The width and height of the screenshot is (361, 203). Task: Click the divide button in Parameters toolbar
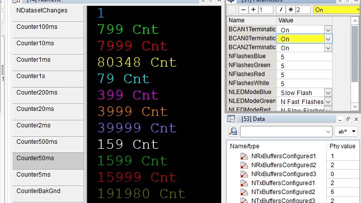click(x=281, y=10)
